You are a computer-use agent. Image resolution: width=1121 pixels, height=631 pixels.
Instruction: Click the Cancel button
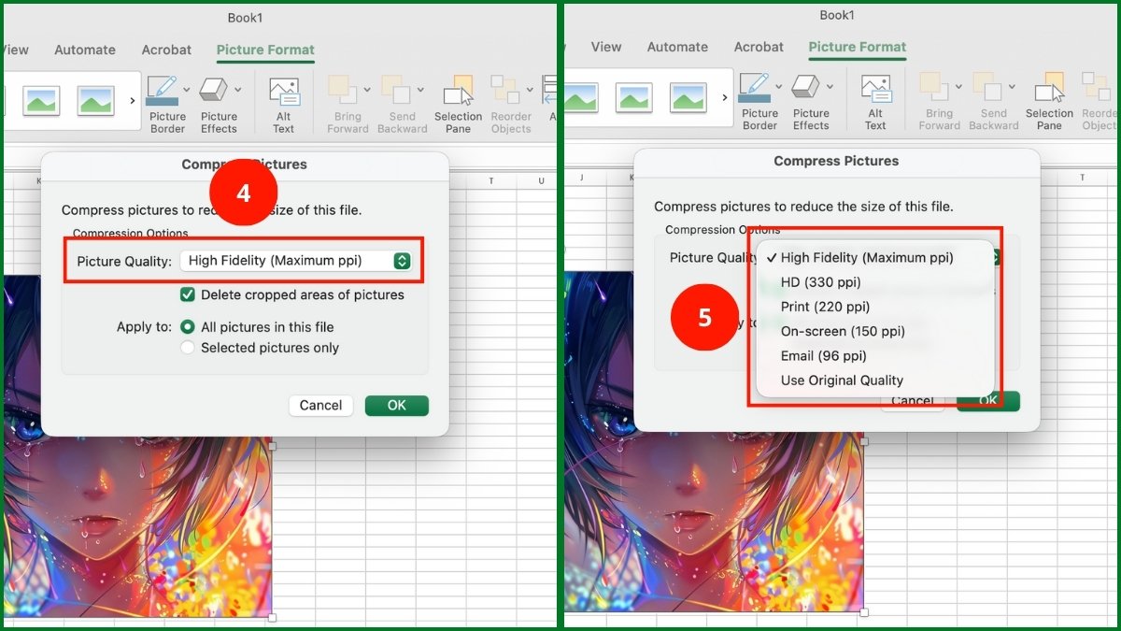coord(320,405)
